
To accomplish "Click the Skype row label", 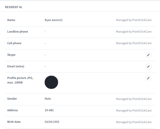I will click(x=11, y=55).
